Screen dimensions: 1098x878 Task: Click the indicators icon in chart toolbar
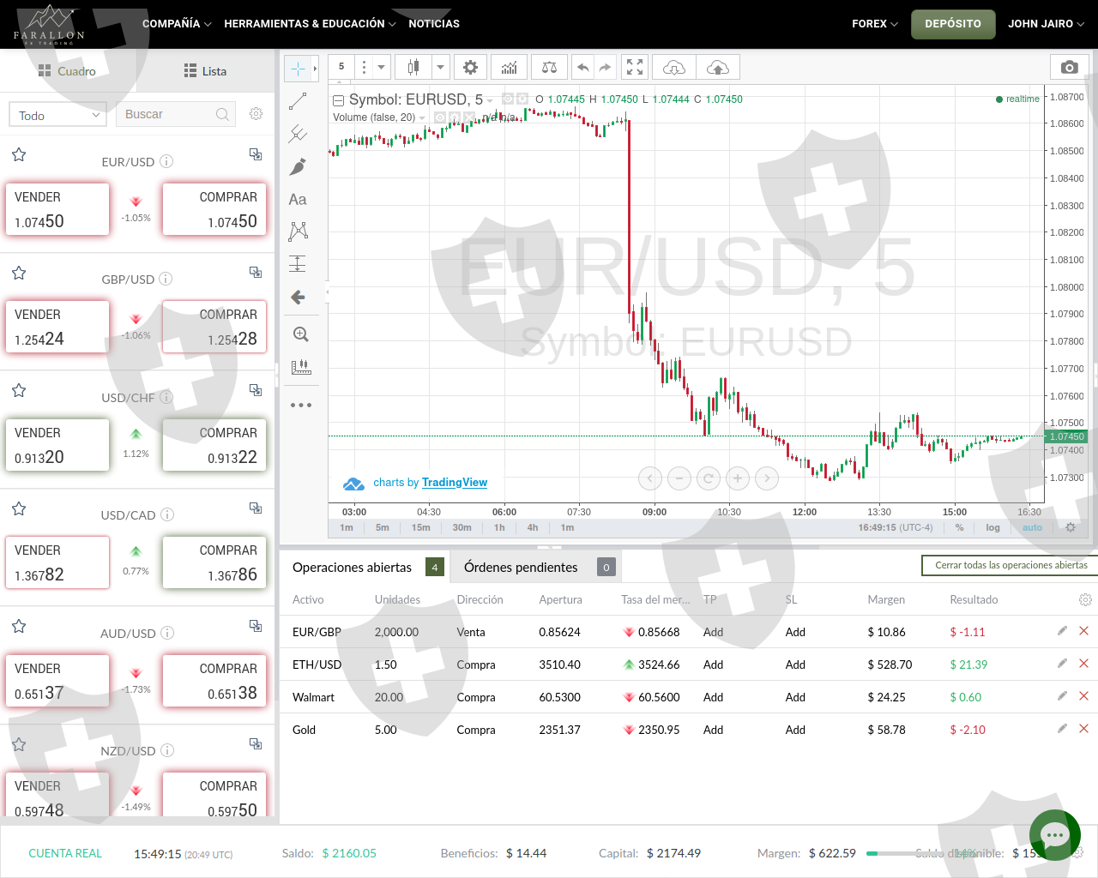click(x=510, y=67)
